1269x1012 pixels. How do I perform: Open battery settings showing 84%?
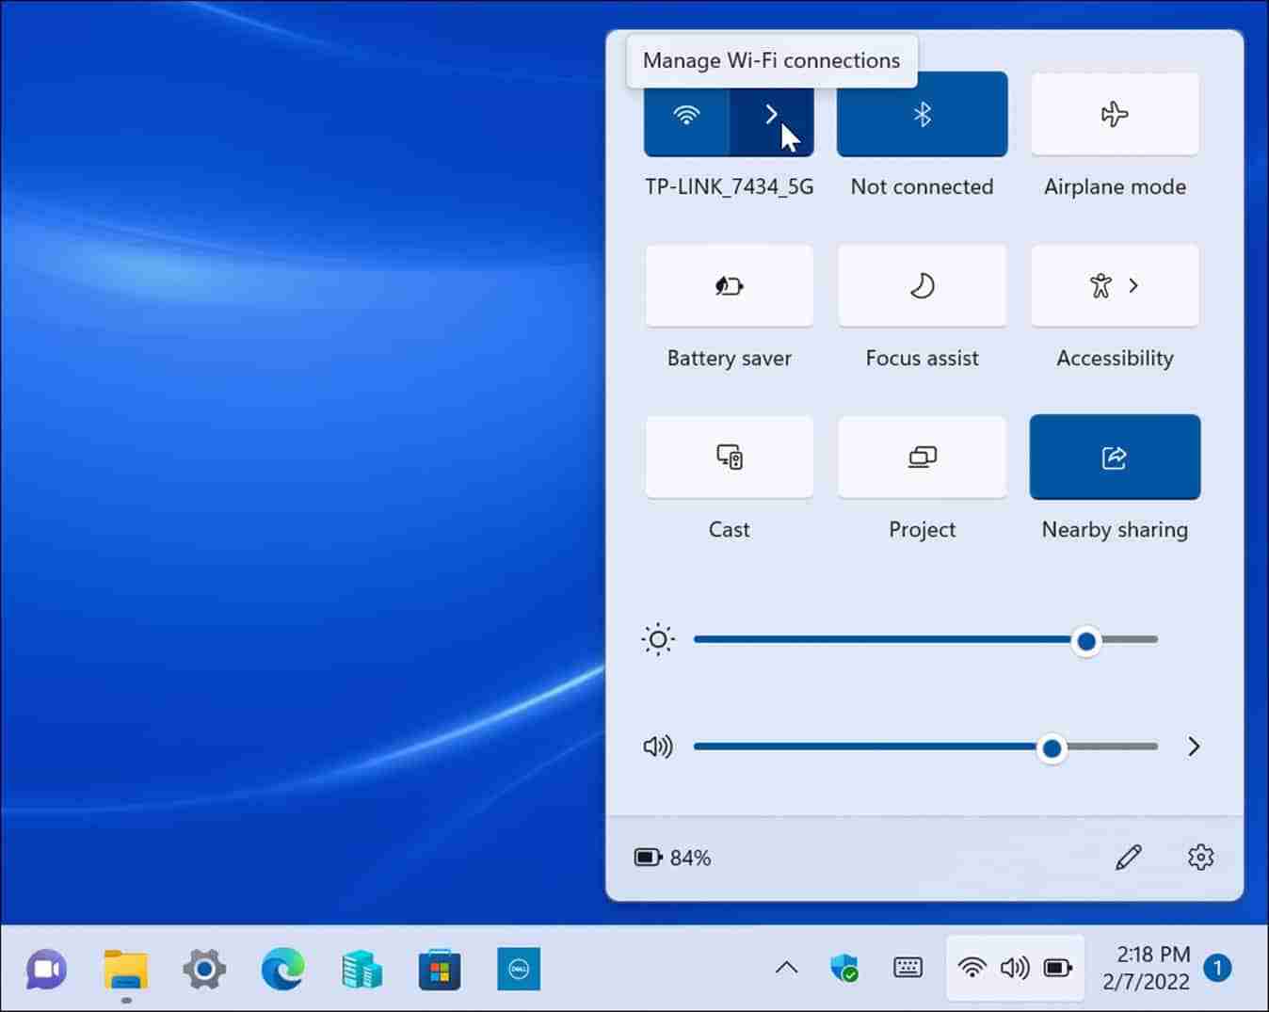[x=673, y=858]
